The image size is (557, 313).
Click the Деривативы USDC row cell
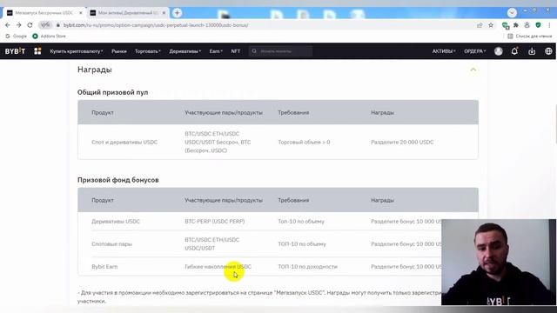pos(116,221)
